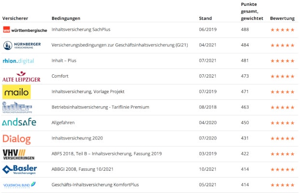
Task: Click the Bewertung column header
Action: point(282,18)
